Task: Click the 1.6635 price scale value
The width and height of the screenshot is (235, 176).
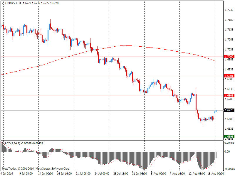Action: click(229, 129)
